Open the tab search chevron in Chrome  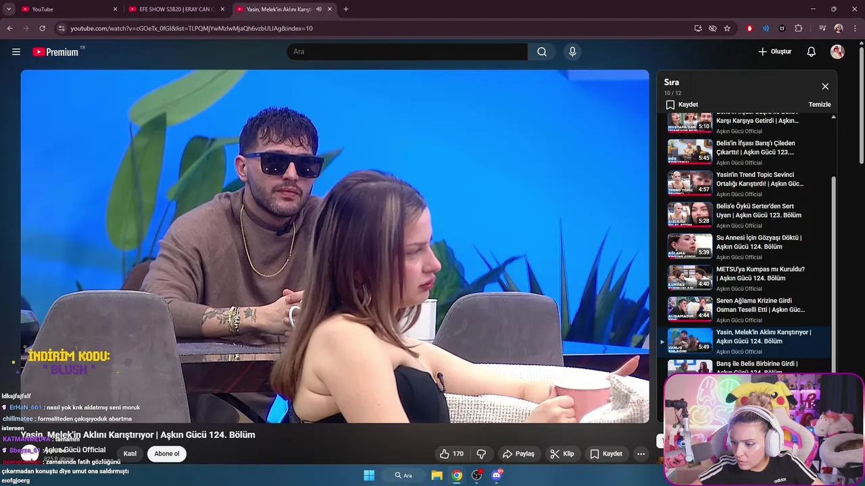[9, 9]
